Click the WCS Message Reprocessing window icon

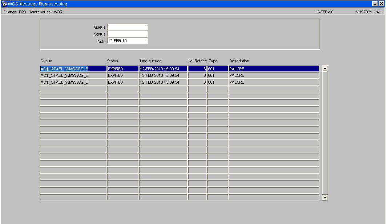[x=4, y=4]
